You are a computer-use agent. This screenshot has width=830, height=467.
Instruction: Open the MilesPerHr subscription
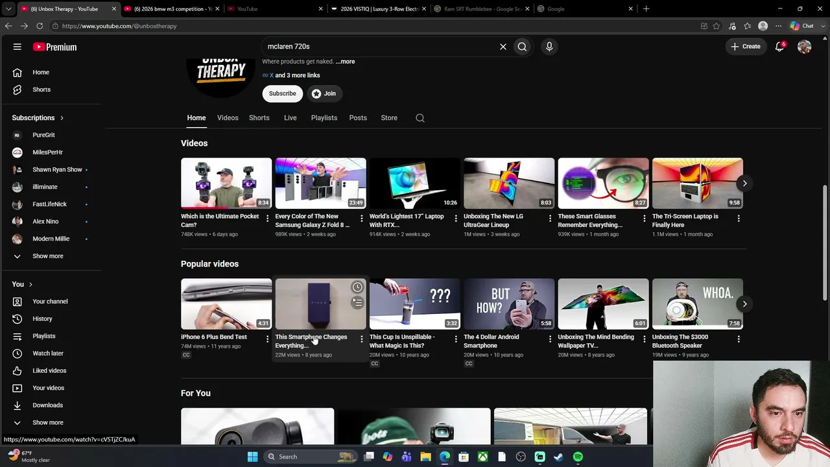[x=48, y=152]
